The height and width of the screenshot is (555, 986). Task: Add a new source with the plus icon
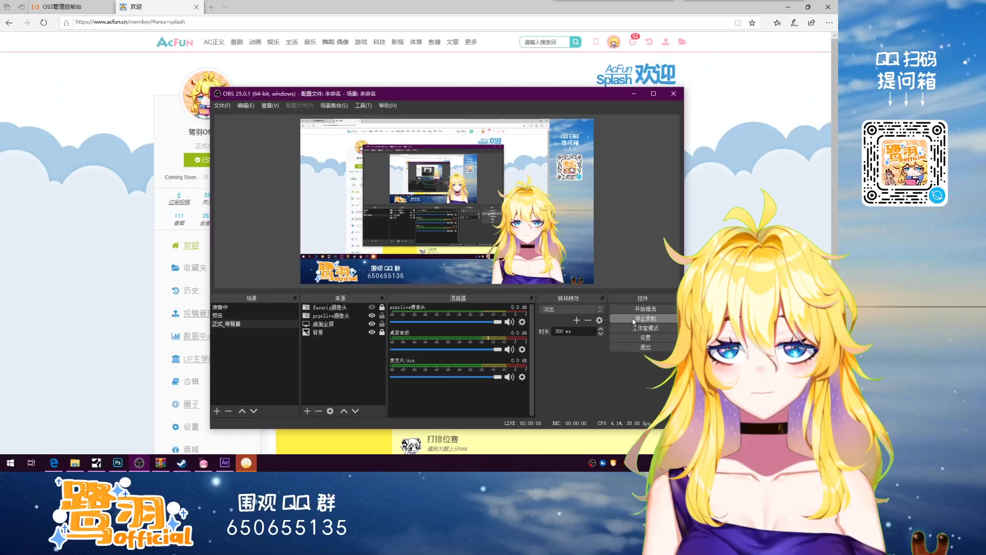pyautogui.click(x=307, y=411)
